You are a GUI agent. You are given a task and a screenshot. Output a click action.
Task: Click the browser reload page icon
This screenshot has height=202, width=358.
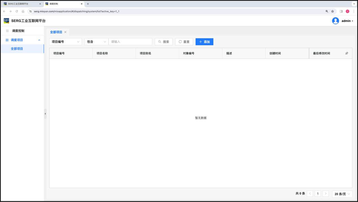click(x=17, y=11)
